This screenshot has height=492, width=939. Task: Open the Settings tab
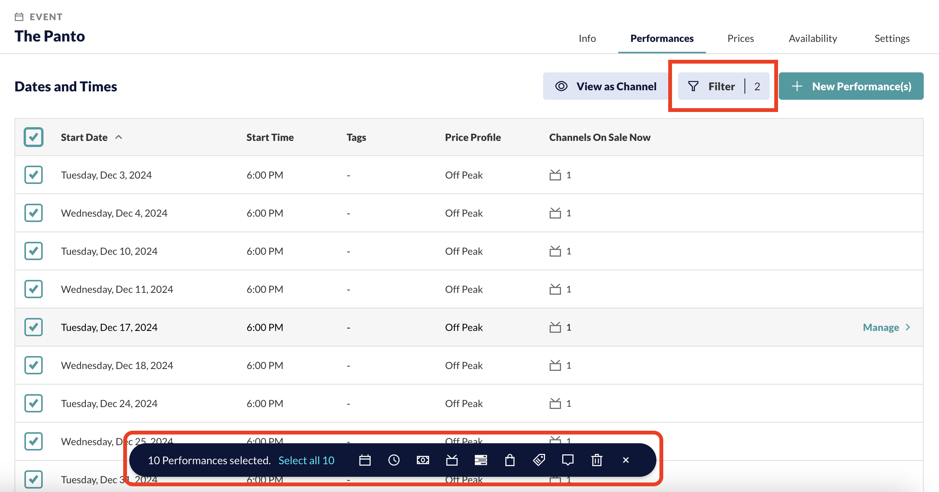892,38
